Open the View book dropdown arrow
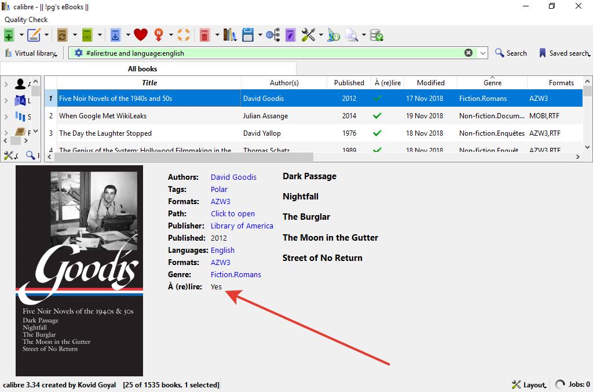 pos(100,35)
